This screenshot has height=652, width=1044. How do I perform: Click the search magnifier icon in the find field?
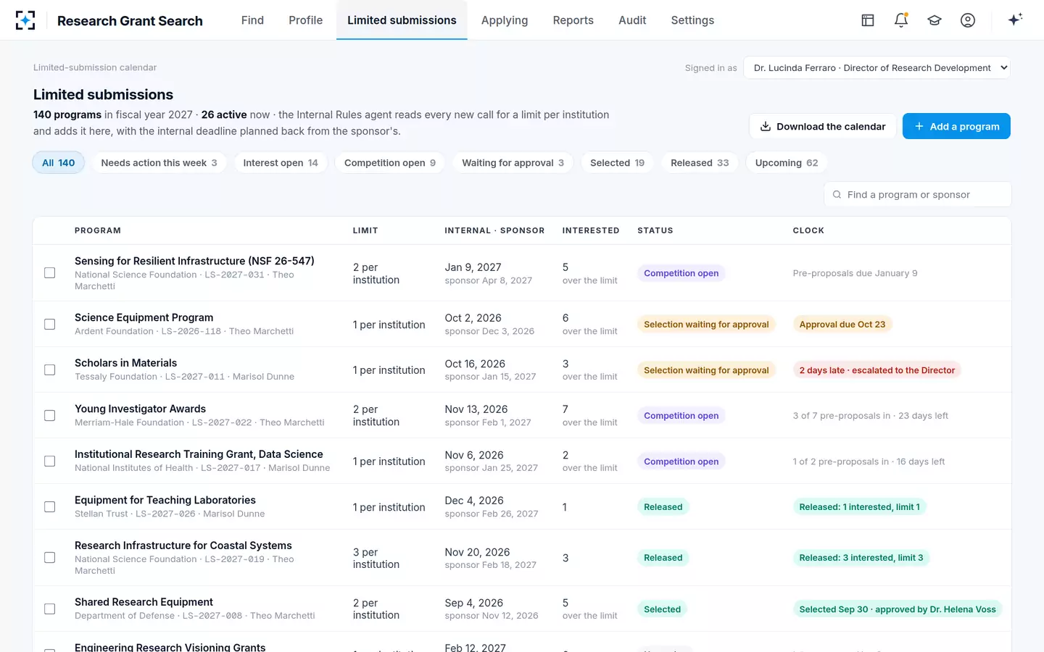click(837, 195)
